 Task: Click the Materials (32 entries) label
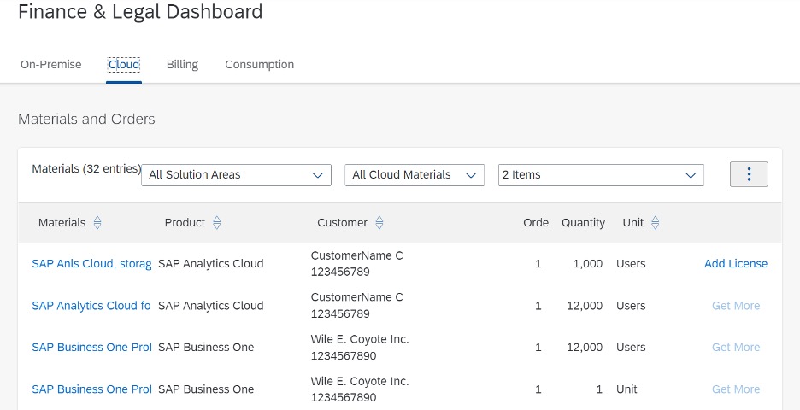(86, 169)
